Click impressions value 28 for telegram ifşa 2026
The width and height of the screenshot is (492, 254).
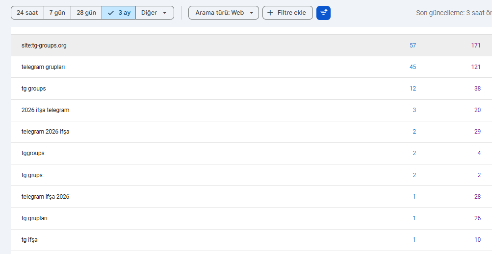[x=477, y=197]
